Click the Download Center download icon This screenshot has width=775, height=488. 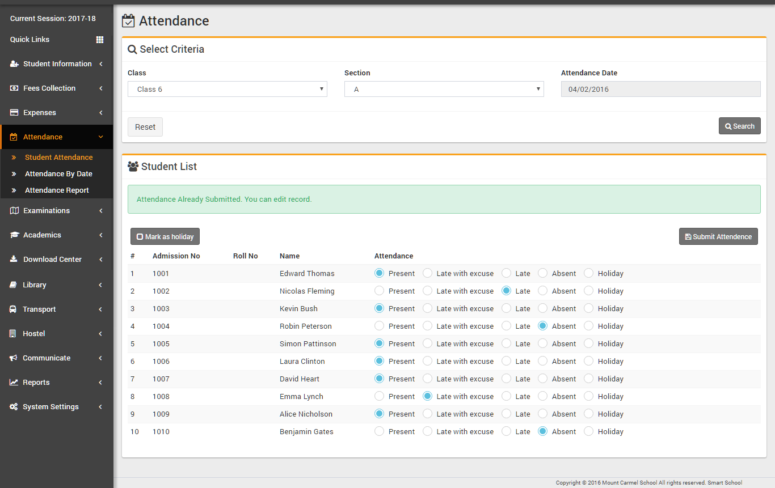point(14,260)
